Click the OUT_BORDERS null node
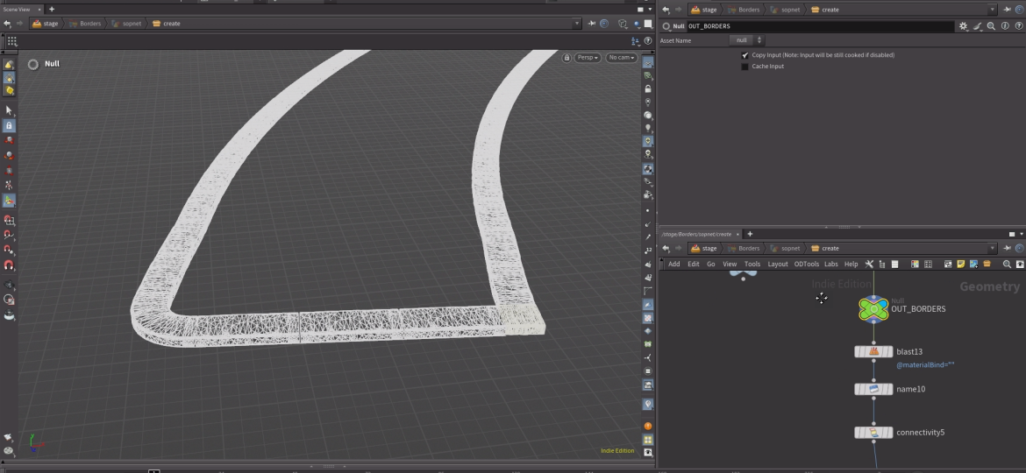Image resolution: width=1026 pixels, height=473 pixels. point(873,308)
